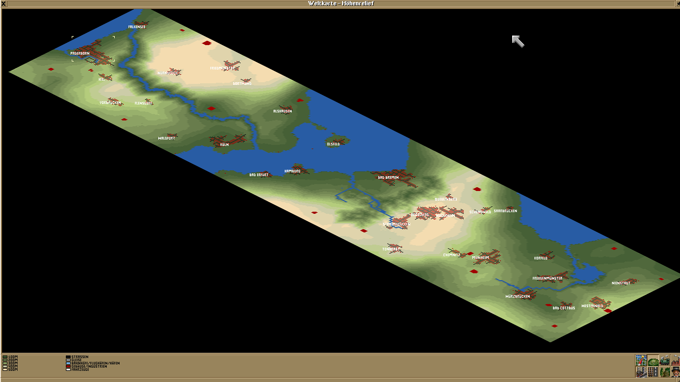The height and width of the screenshot is (382, 680).
Task: Click the 100M dark green legend swatch
Action: pos(5,357)
